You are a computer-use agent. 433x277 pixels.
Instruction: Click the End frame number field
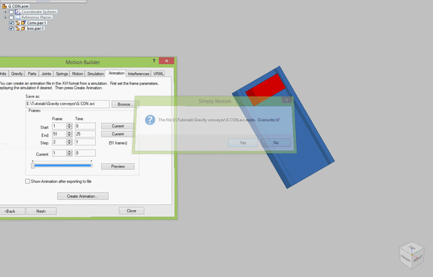pyautogui.click(x=60, y=134)
